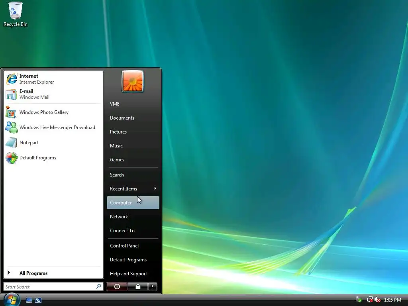Launch Windows Mail e-mail icon
Screen dimensions: 408x306
click(12, 94)
